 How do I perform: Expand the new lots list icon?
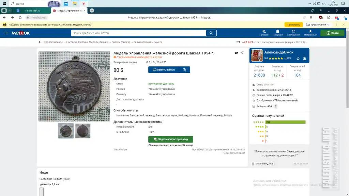coord(238,42)
